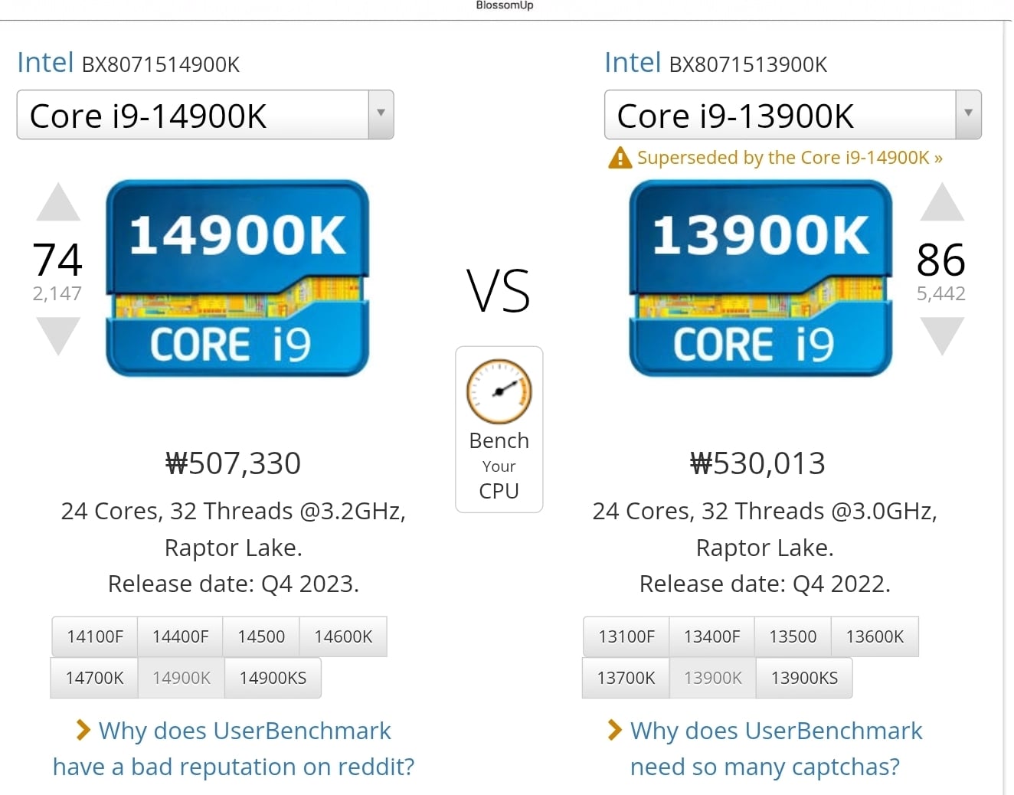1014x795 pixels.
Task: Open the Core i9-14900K dropdown
Action: (205, 115)
